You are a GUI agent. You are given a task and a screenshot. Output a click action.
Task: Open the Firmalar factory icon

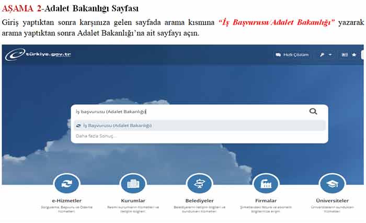click(266, 184)
